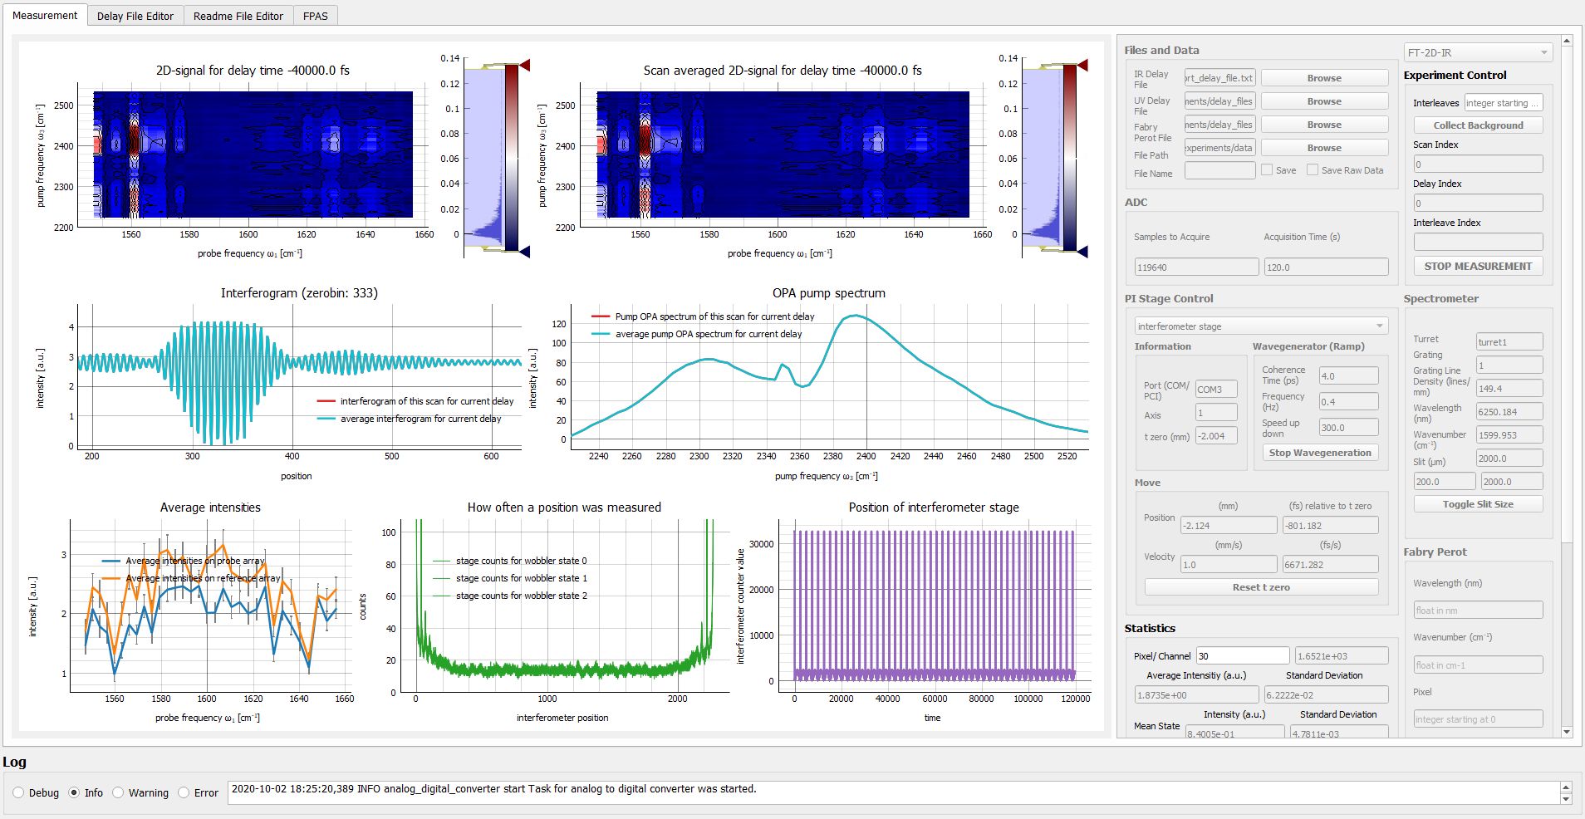Image resolution: width=1585 pixels, height=819 pixels.
Task: Click the Pixel/Channel field showing 30
Action: click(x=1243, y=655)
